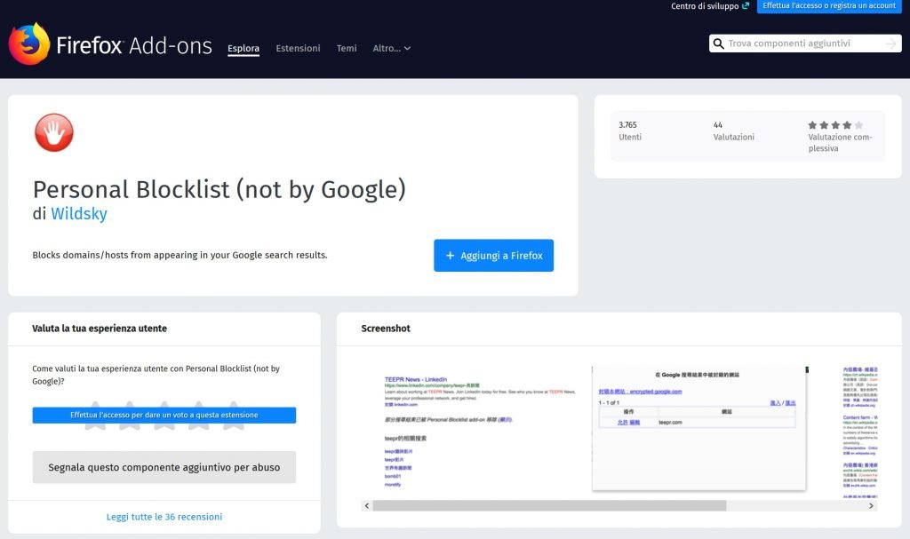This screenshot has height=539, width=910.
Task: Click the Valuta la tua esperienza utente heading
Action: point(100,329)
